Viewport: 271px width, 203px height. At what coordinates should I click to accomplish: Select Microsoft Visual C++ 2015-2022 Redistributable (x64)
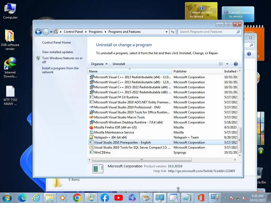(163, 87)
